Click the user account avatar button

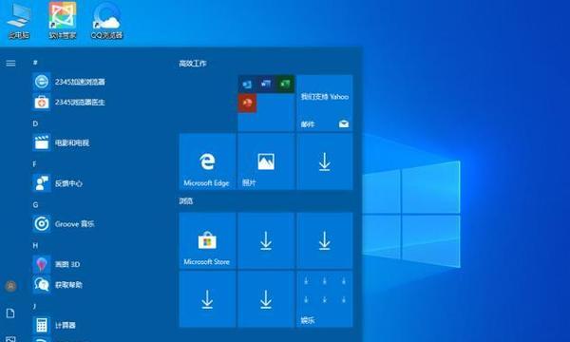coord(10,286)
